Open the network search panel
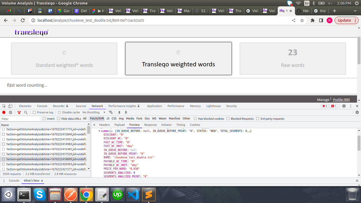This screenshot has width=361, height=203. [x=25, y=112]
